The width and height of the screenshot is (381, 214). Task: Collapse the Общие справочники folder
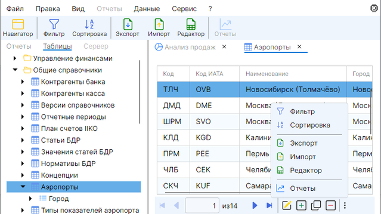pos(15,70)
